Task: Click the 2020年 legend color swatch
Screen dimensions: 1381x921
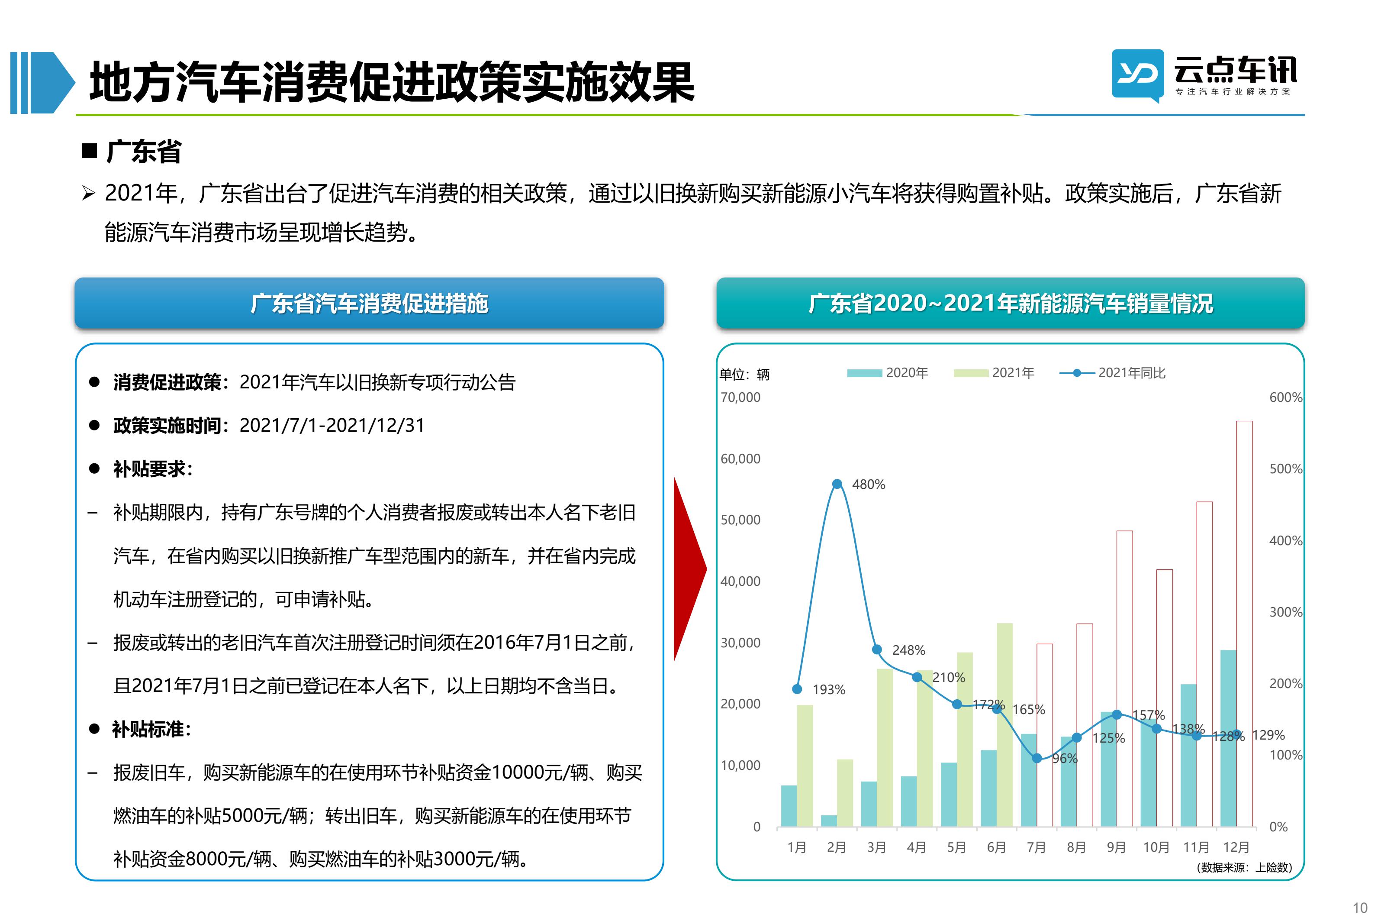Action: (x=864, y=373)
